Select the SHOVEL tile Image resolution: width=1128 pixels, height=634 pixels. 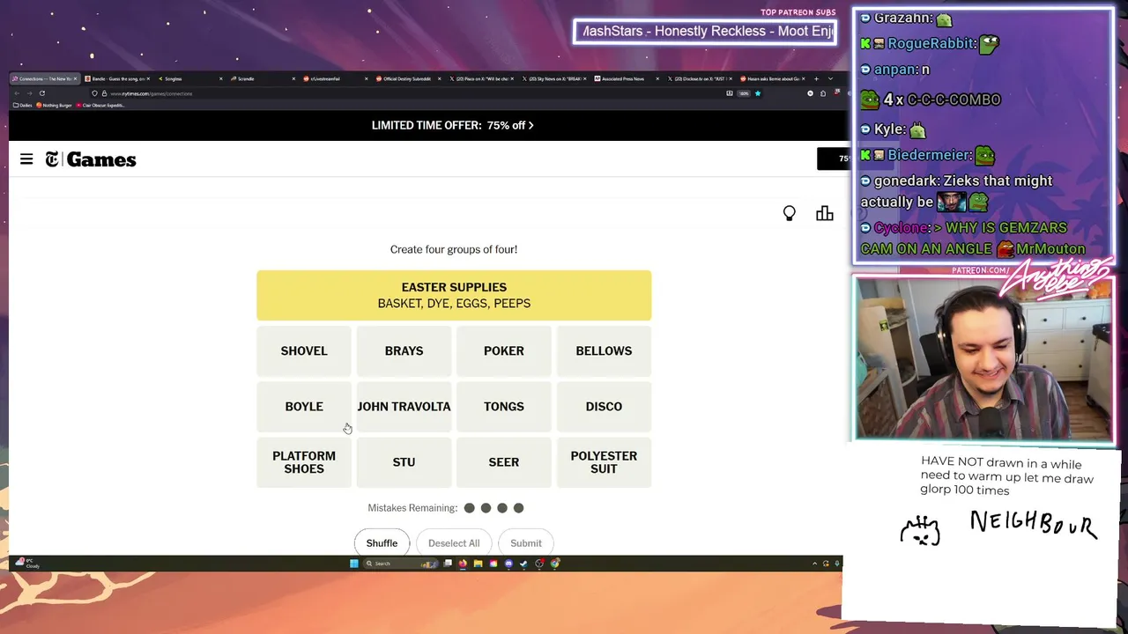coord(304,350)
